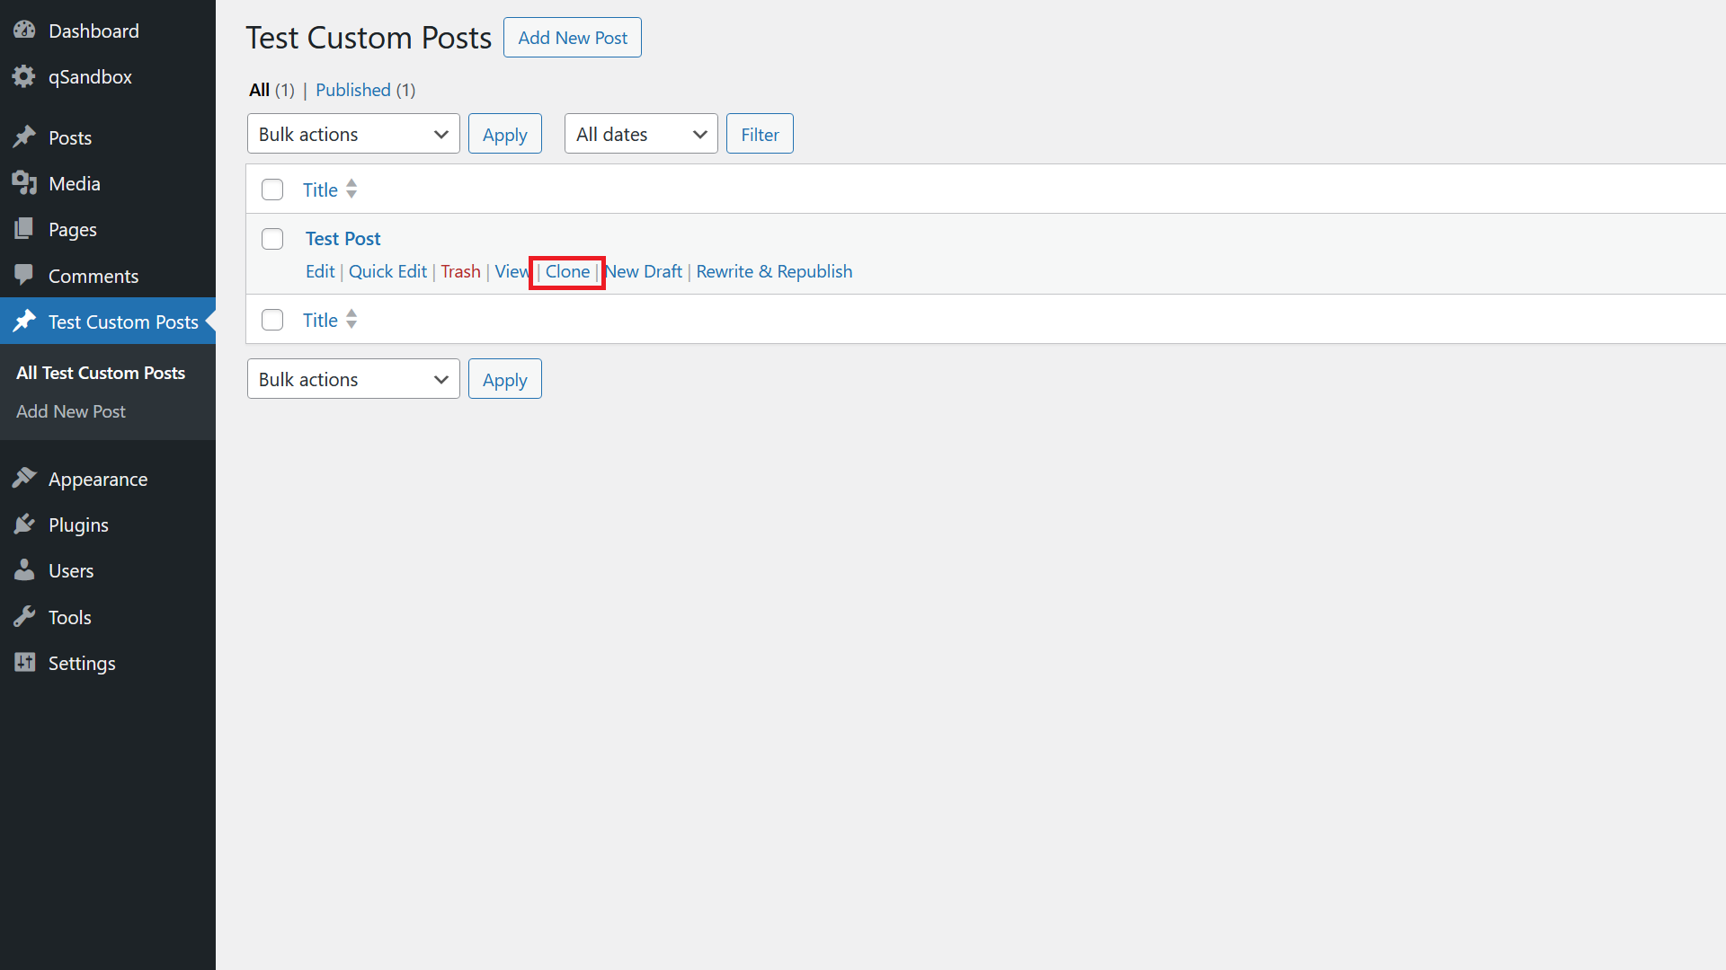Open Appearance menu
Image resolution: width=1726 pixels, height=970 pixels.
[108, 479]
